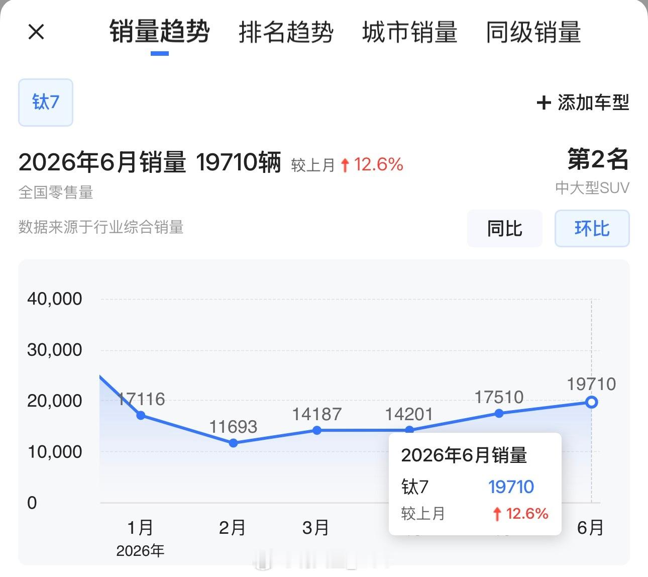Select the 销量趋势 tab

point(159,32)
